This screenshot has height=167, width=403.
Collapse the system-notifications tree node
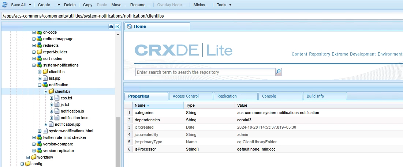[x=34, y=65]
